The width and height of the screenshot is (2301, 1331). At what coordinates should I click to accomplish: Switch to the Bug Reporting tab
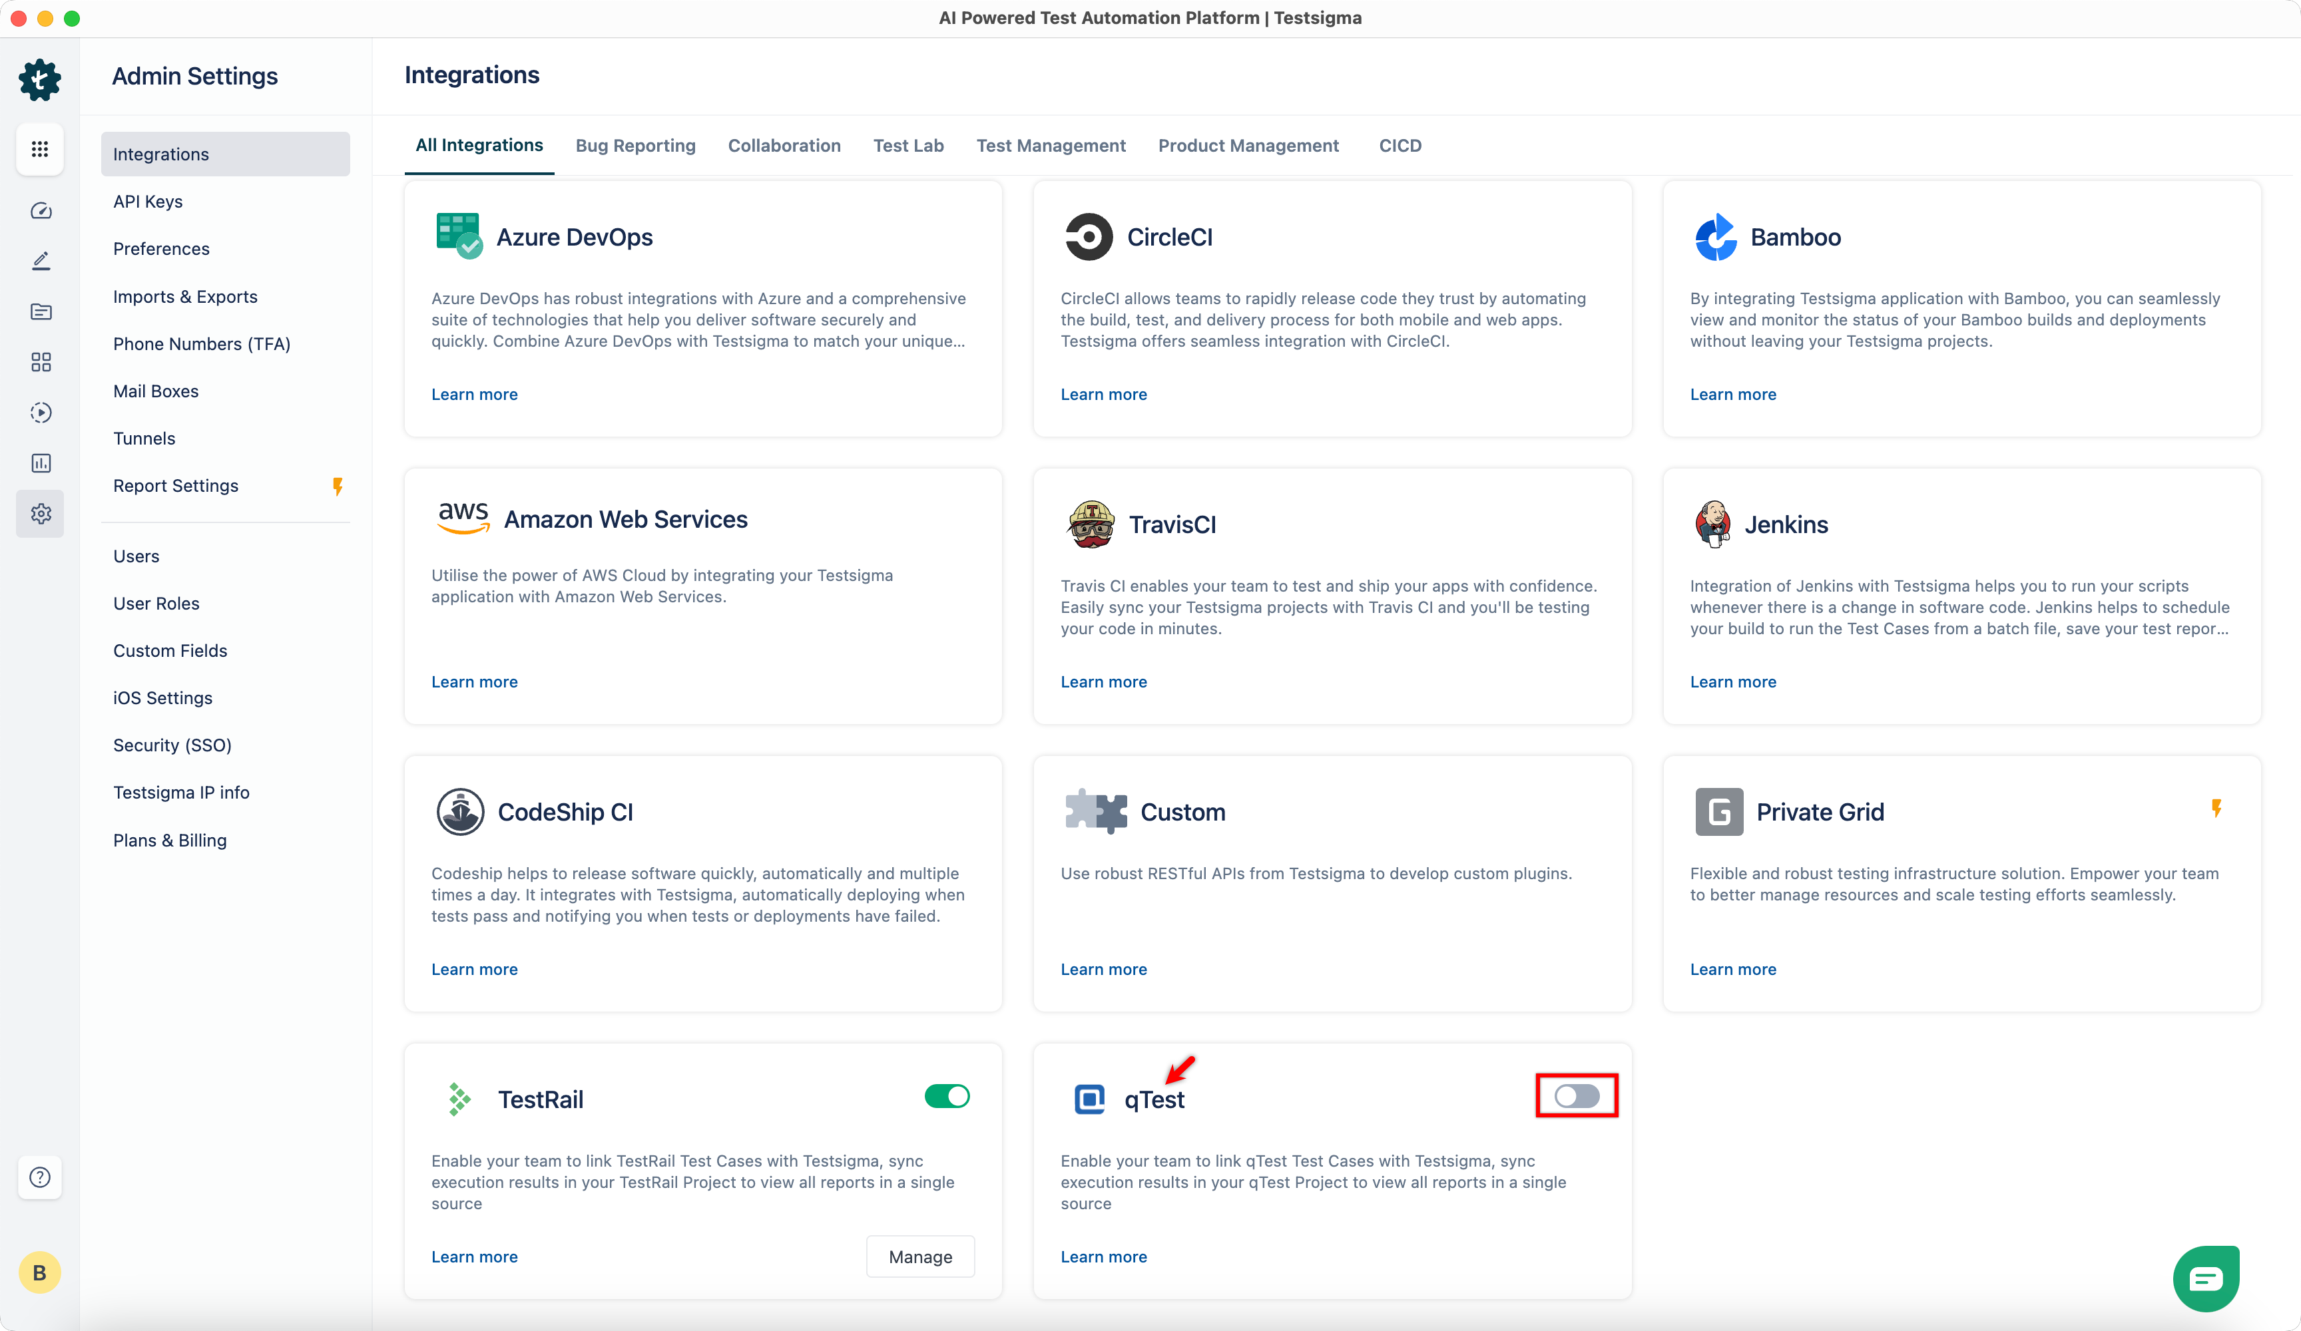pos(635,145)
